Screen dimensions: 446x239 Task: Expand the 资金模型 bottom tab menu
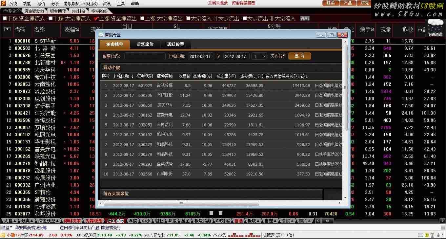(x=49, y=221)
